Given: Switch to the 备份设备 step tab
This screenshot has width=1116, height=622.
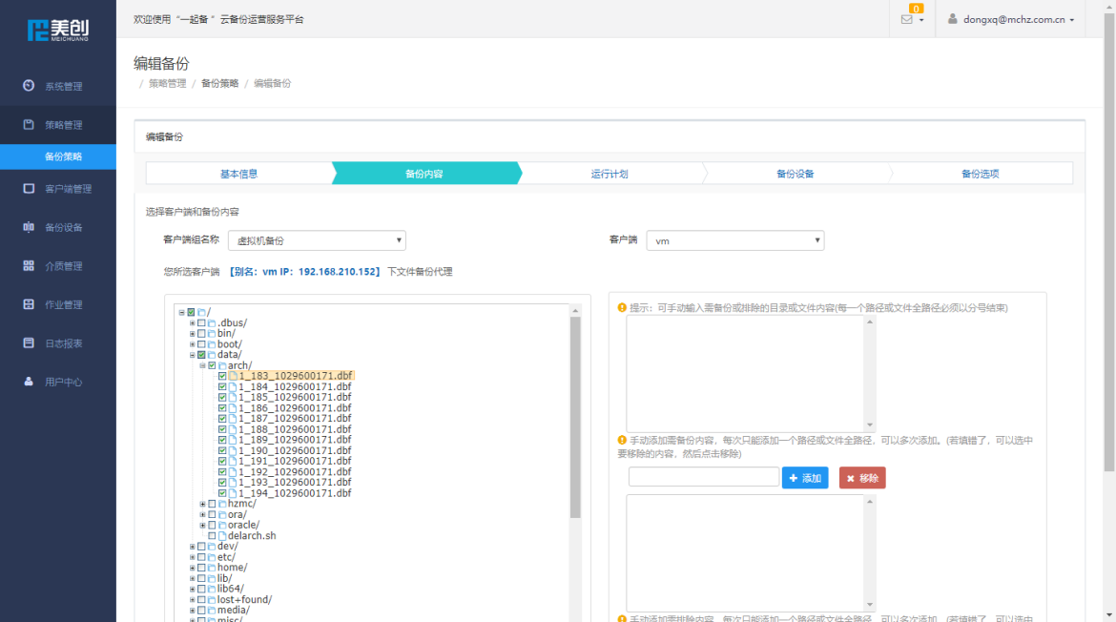Looking at the screenshot, I should tap(795, 174).
